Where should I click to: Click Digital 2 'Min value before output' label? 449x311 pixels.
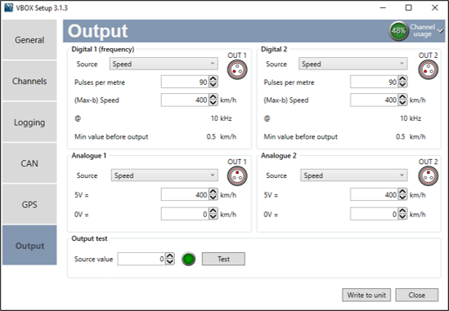tap(300, 136)
